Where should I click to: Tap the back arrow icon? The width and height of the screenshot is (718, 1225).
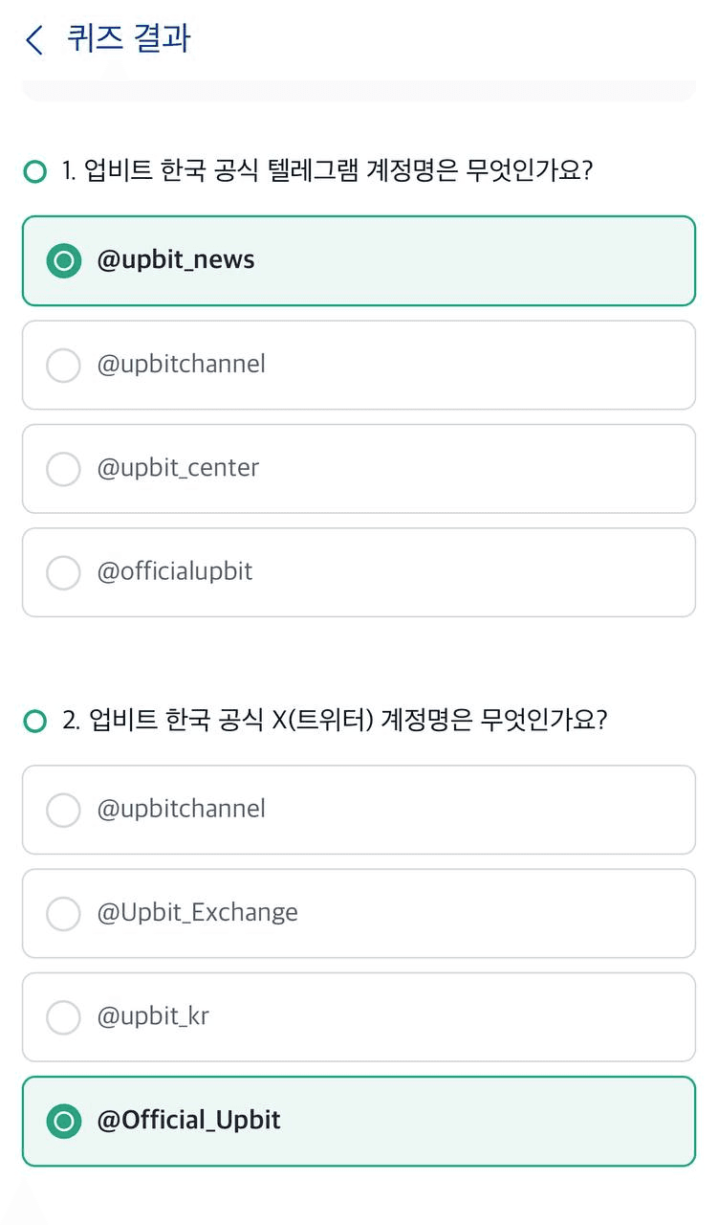[x=34, y=40]
